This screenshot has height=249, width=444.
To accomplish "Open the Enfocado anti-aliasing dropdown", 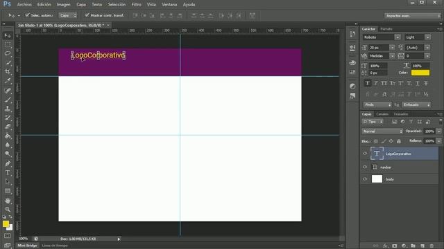I will (x=416, y=104).
